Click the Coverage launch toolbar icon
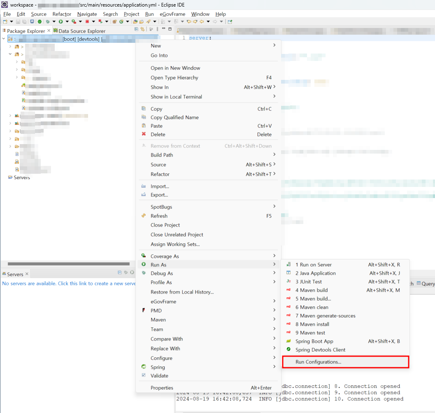The image size is (435, 413). 74,22
